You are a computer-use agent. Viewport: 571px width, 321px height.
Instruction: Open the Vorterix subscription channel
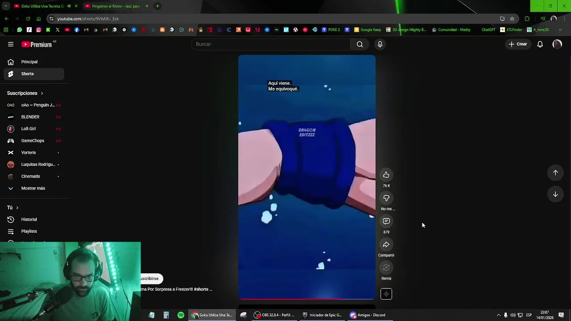(x=34, y=152)
